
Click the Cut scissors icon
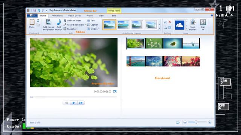coord(38,21)
